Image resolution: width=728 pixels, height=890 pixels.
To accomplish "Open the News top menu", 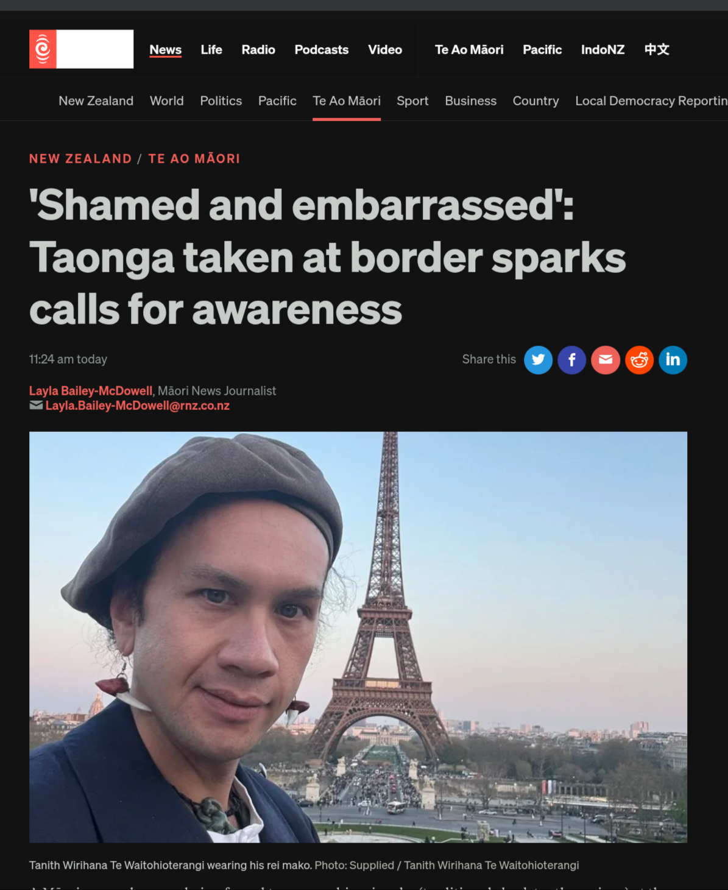I will (166, 50).
